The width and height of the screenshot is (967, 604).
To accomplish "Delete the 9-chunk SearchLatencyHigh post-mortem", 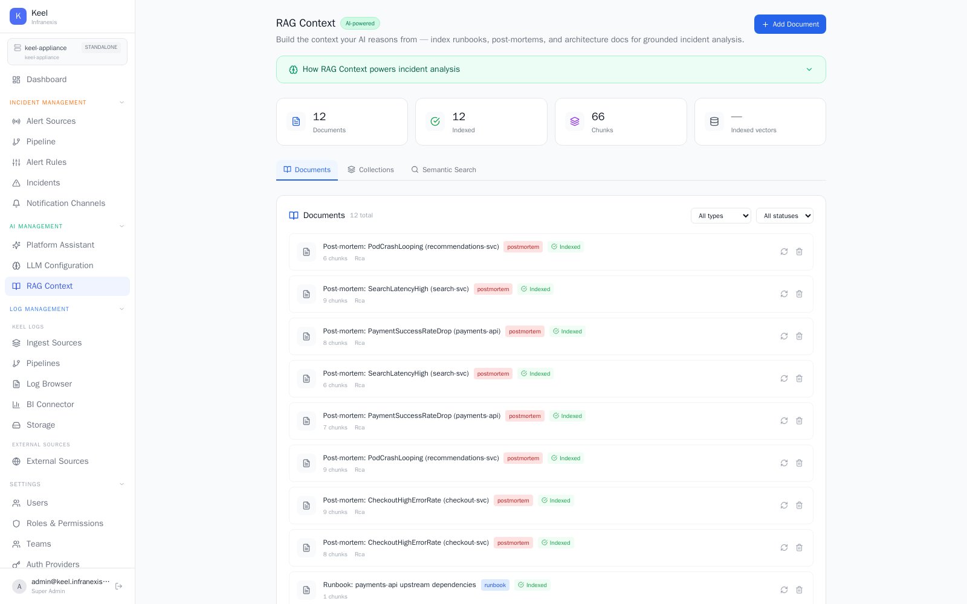I will (799, 294).
